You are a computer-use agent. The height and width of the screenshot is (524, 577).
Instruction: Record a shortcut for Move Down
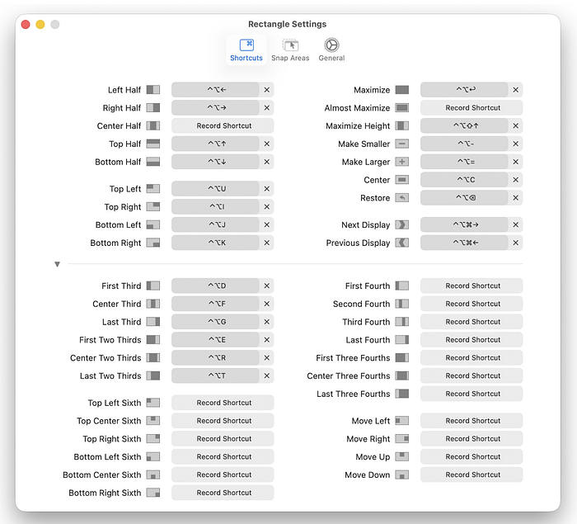[x=471, y=474]
